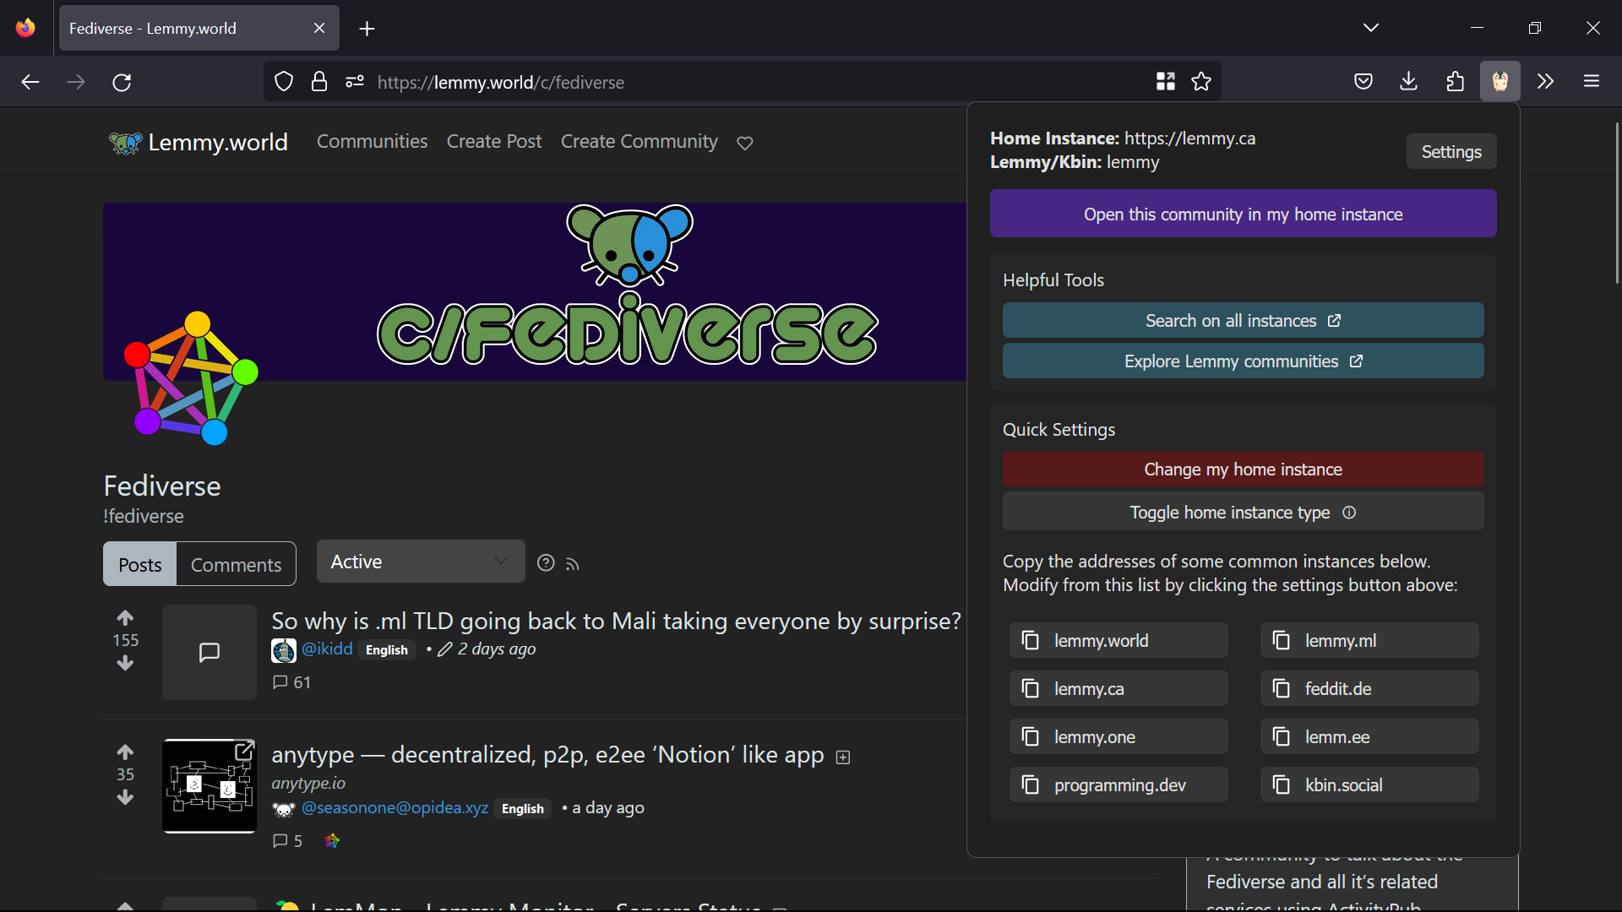Image resolution: width=1622 pixels, height=912 pixels.
Task: Select the Posts view toggle
Action: (x=139, y=565)
